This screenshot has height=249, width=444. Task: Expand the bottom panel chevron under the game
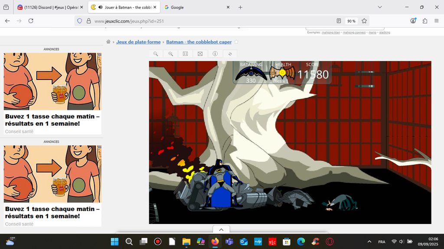(x=221, y=230)
